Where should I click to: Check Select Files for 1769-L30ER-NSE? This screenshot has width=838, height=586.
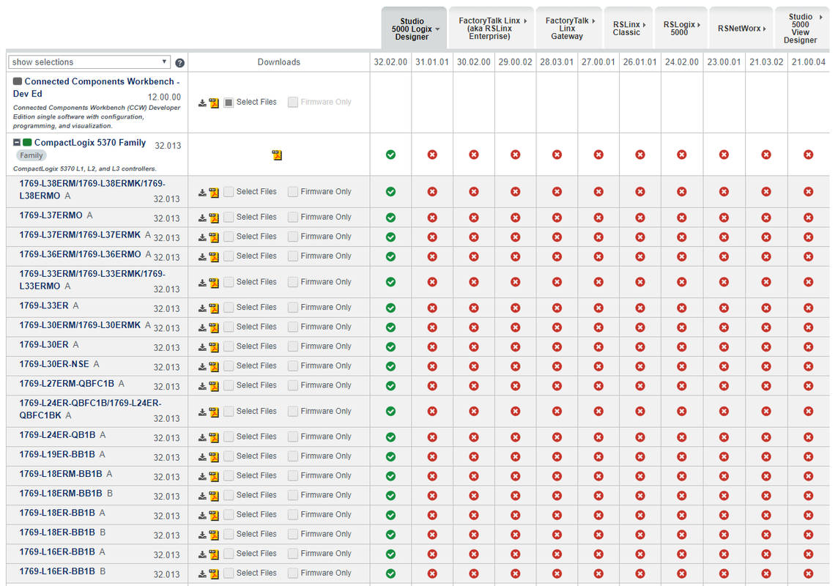pyautogui.click(x=229, y=366)
